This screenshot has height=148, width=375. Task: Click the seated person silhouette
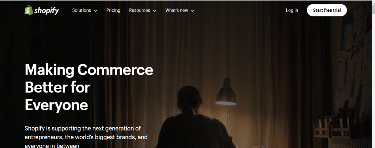pos(194,117)
